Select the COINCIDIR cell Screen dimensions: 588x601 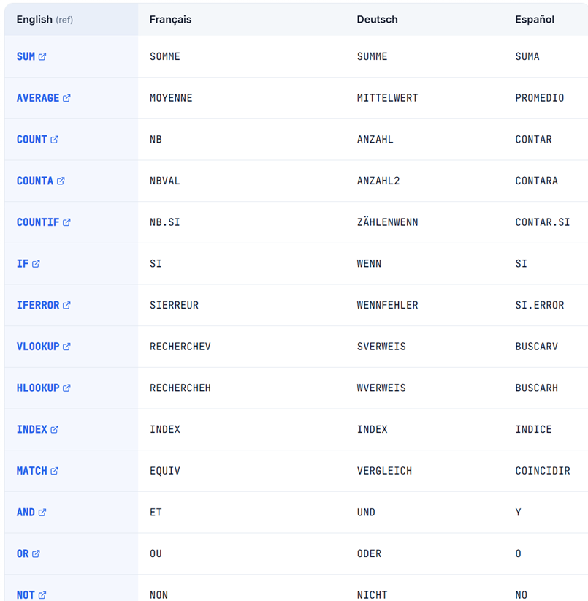(x=546, y=471)
